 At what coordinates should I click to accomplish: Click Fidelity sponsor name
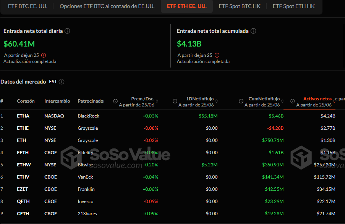pyautogui.click(x=85, y=153)
